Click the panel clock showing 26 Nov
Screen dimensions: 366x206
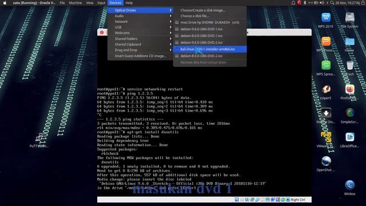click(348, 3)
